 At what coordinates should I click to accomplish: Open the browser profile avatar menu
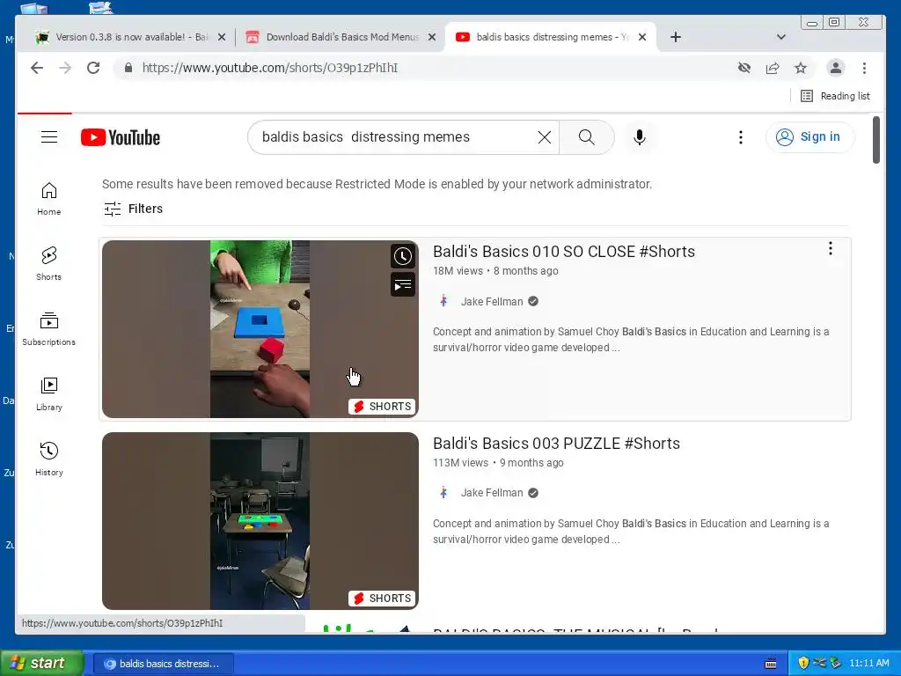tap(836, 68)
